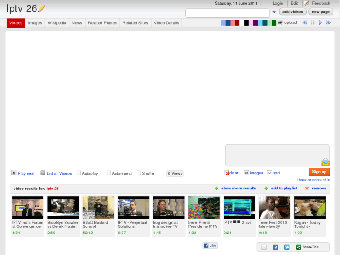Open BSoD Bastard Sons of thumbnail
This screenshot has width=340, height=255.
click(x=98, y=207)
